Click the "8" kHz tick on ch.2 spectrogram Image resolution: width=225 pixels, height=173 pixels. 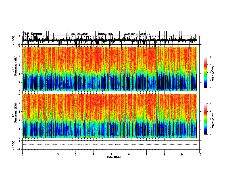[20, 103]
